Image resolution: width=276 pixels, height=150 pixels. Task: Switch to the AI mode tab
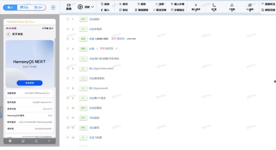point(11,7)
